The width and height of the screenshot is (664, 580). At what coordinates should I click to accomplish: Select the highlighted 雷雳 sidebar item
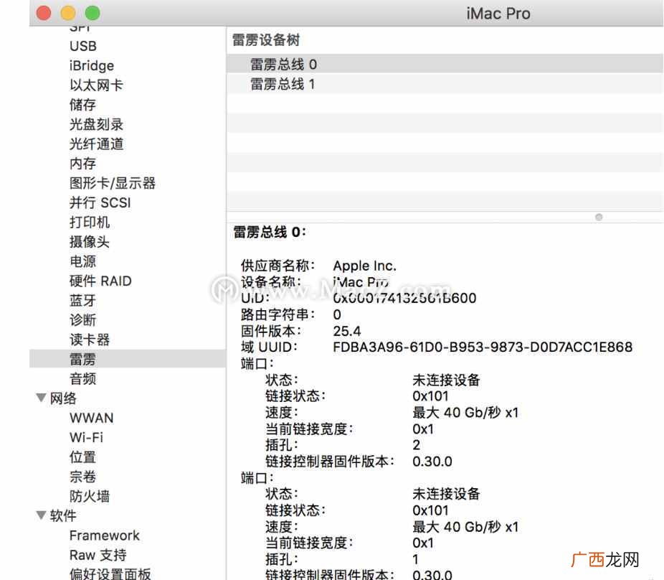(127, 359)
